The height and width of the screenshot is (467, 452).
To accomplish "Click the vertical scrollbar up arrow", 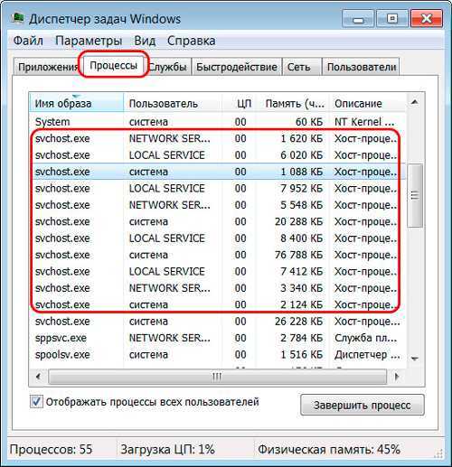I will [x=415, y=103].
